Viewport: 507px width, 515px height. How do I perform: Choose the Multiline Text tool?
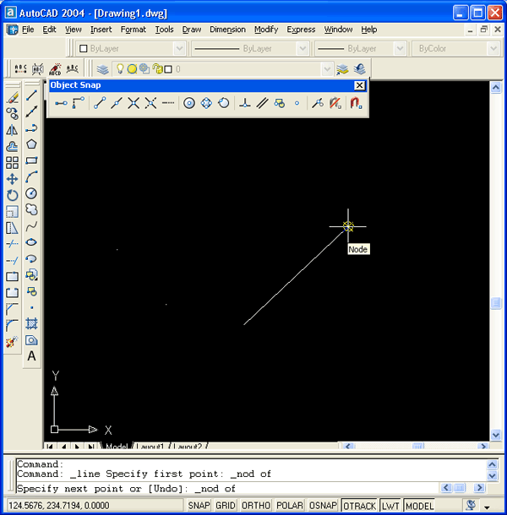coord(31,356)
